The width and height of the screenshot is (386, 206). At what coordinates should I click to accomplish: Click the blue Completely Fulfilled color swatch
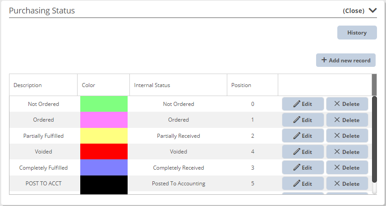tap(104, 167)
